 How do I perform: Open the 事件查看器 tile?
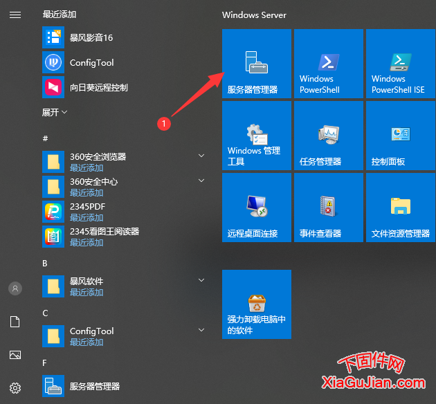click(x=329, y=208)
